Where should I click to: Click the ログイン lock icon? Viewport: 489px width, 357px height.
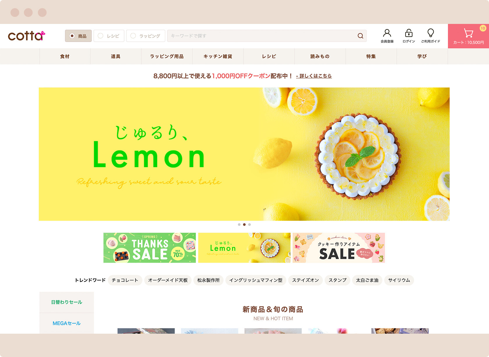(409, 33)
